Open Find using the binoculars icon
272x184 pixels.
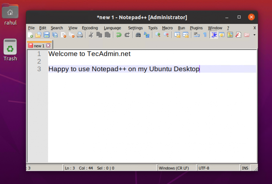point(138,35)
